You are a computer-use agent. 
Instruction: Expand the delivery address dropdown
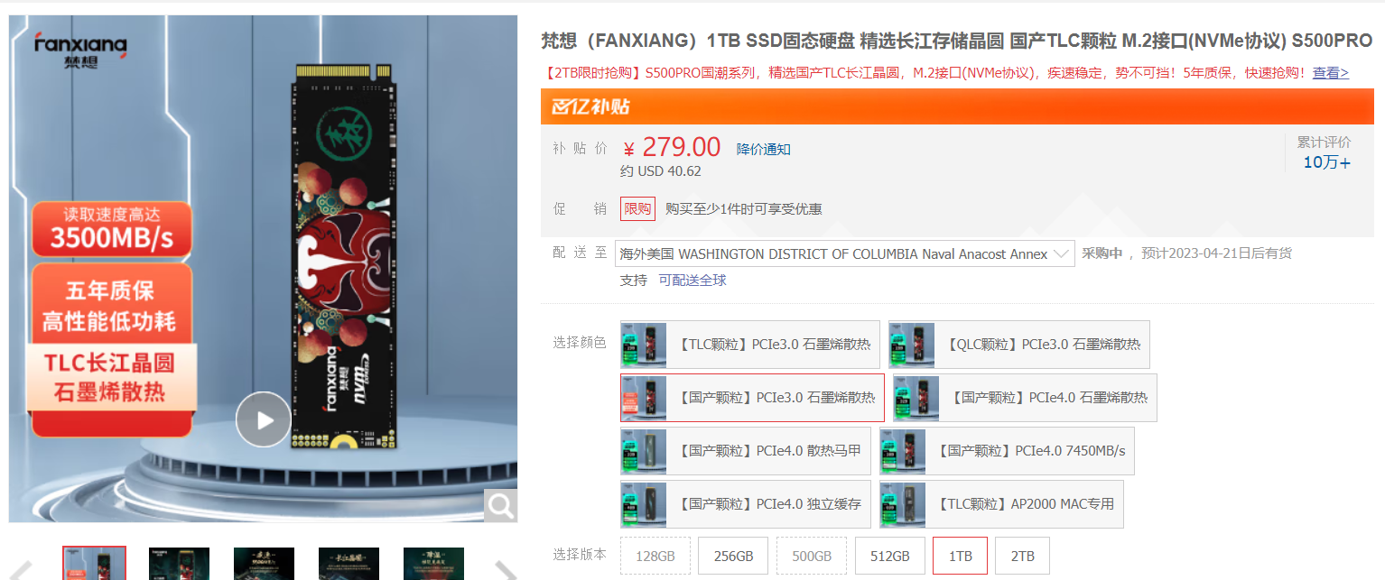click(845, 253)
